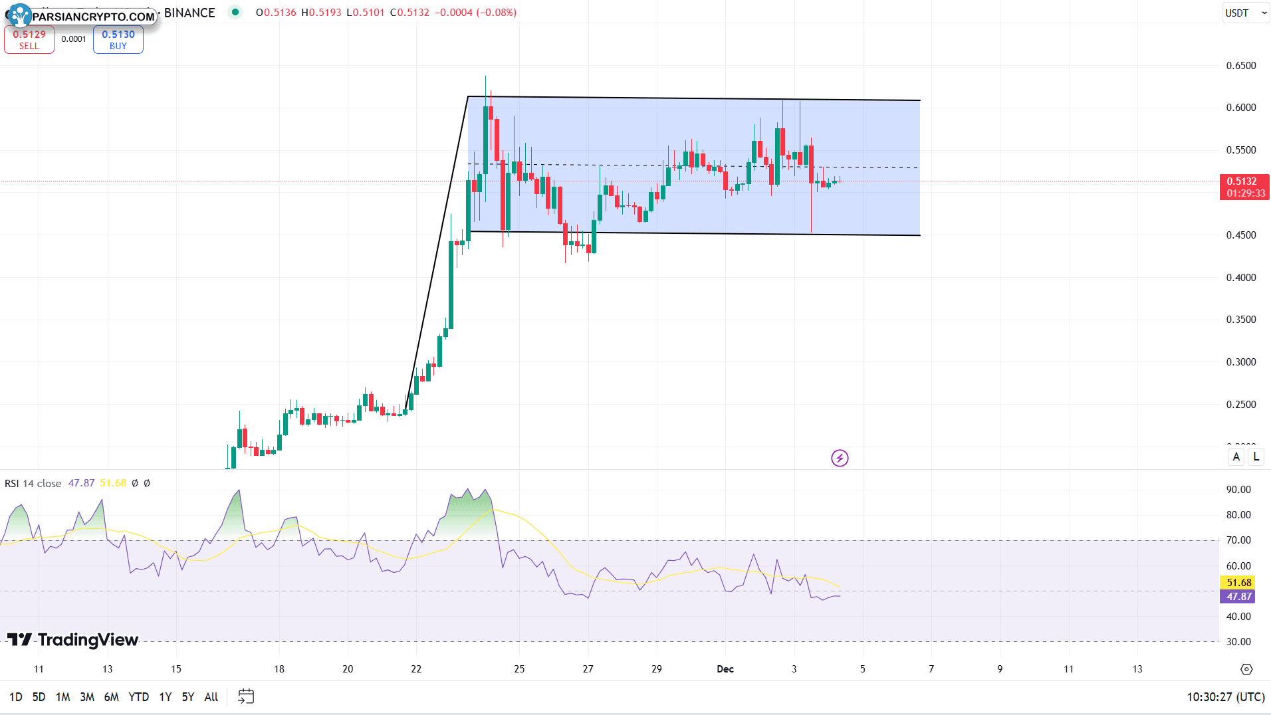Click the 0.5132 current price label
This screenshot has height=715, width=1271.
(1245, 187)
